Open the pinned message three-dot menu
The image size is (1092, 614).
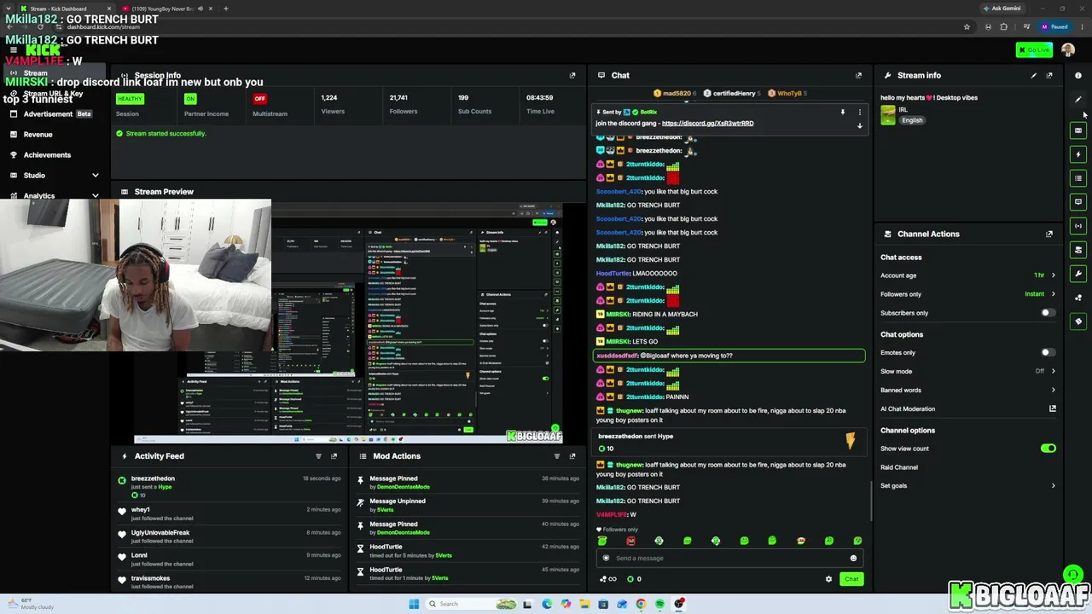pyautogui.click(x=860, y=112)
